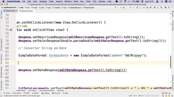
Task: Open the AVD Manager icon
Action: click(158, 8)
